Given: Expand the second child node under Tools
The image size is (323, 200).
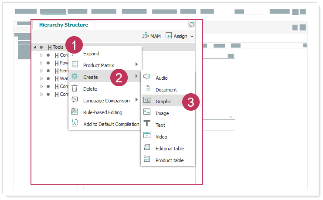Looking at the screenshot, I should coord(42,63).
